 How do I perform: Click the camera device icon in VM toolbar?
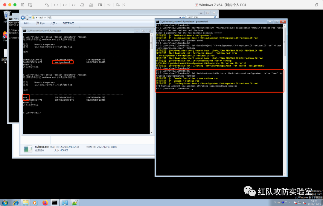click(x=100, y=5)
